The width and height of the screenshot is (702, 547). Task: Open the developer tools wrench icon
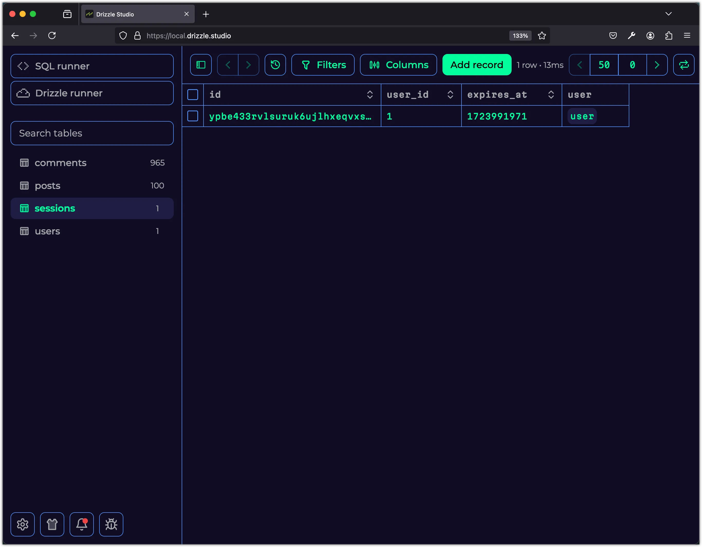click(x=632, y=35)
